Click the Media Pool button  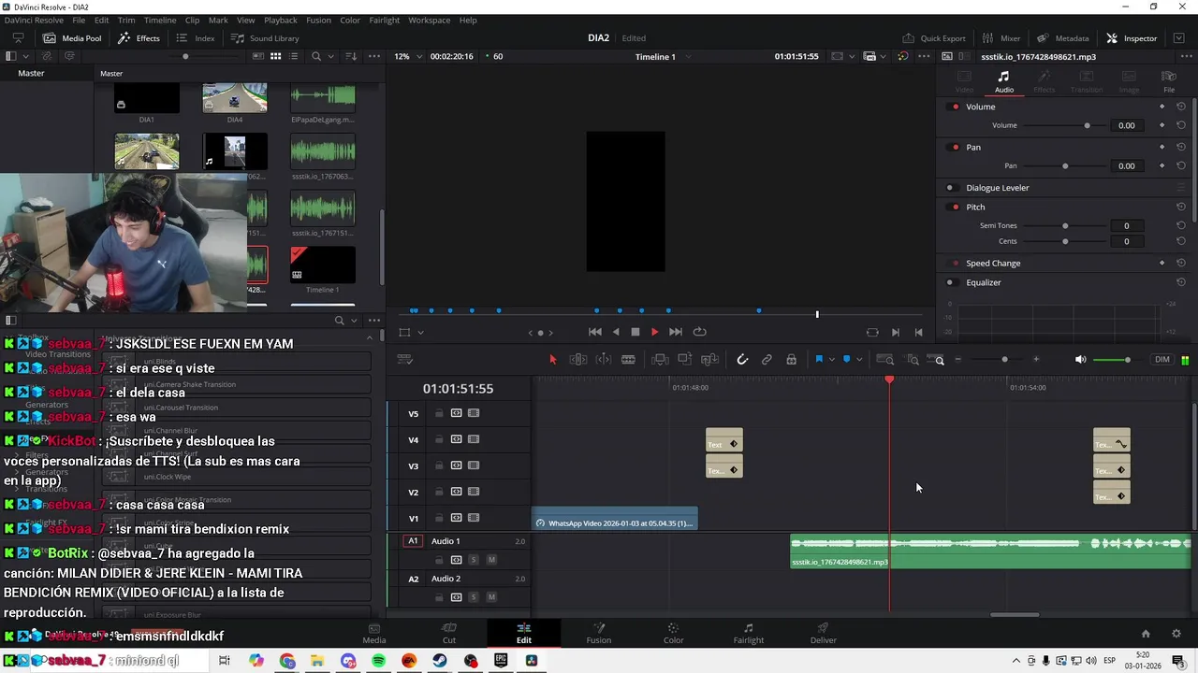[72, 38]
